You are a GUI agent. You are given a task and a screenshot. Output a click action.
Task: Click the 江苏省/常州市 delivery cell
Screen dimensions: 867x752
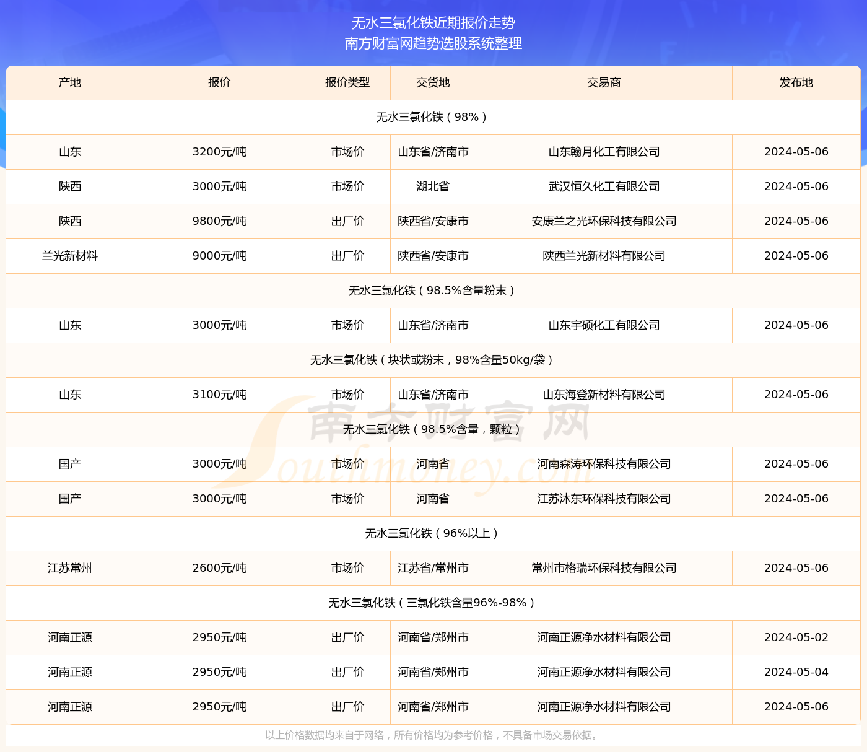[x=433, y=568]
